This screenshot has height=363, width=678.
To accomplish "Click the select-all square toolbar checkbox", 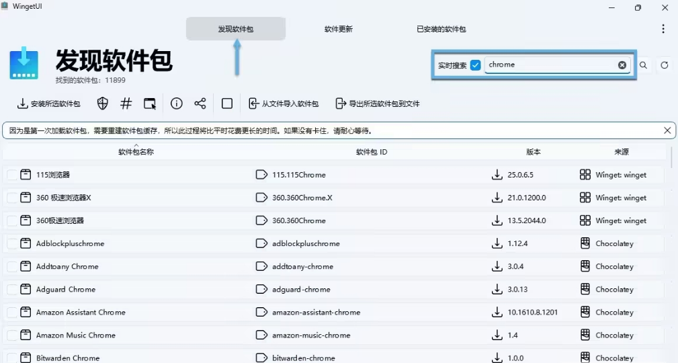I will click(x=227, y=104).
